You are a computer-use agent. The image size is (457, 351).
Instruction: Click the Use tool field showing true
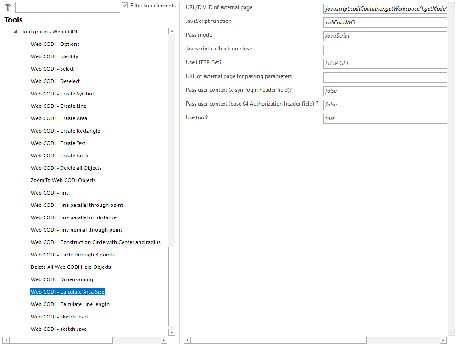tap(385, 118)
